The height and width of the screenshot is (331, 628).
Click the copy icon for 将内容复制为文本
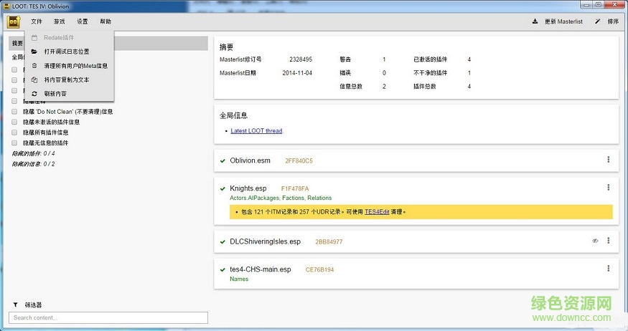click(x=34, y=80)
